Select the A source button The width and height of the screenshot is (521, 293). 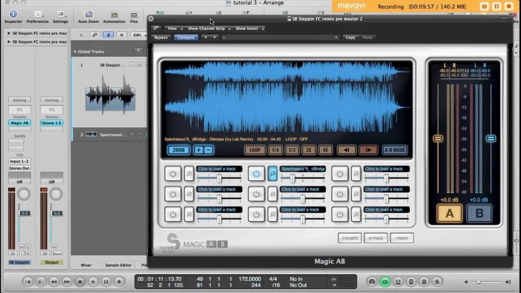click(450, 214)
